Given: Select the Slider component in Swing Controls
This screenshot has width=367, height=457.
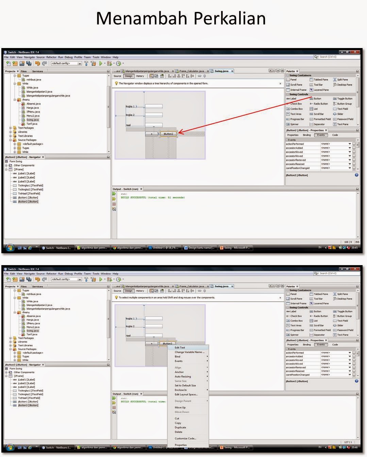Looking at the screenshot, I should tap(340, 114).
